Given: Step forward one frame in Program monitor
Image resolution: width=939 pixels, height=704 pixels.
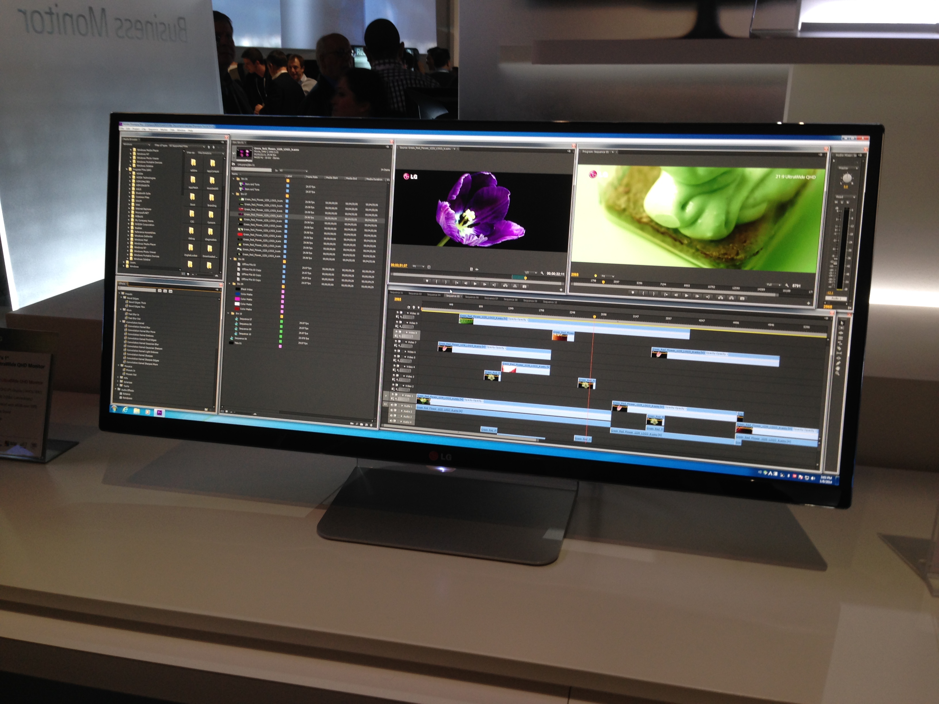Looking at the screenshot, I should [696, 296].
